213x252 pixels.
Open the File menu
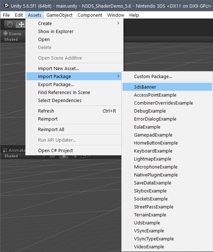[6, 15]
